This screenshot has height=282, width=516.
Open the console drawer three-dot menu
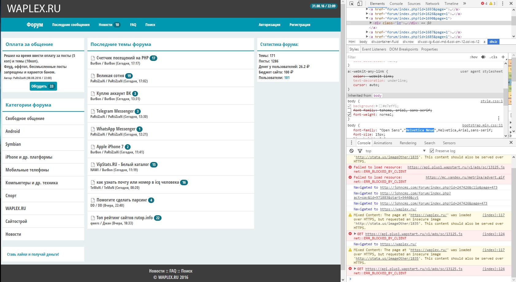click(x=351, y=143)
